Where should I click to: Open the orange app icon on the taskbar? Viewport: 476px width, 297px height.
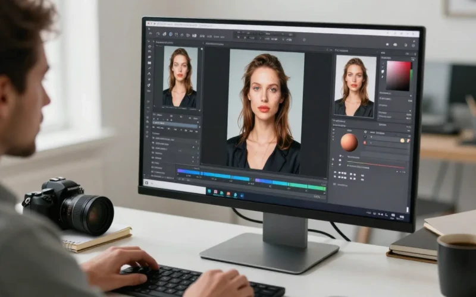(x=228, y=194)
